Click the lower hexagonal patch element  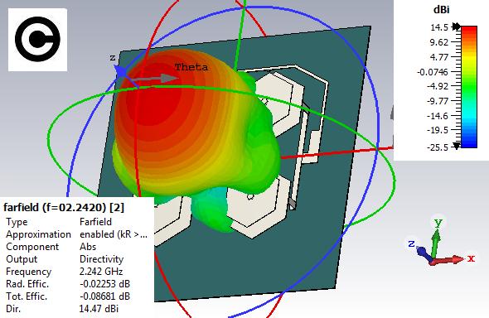[x=259, y=207]
